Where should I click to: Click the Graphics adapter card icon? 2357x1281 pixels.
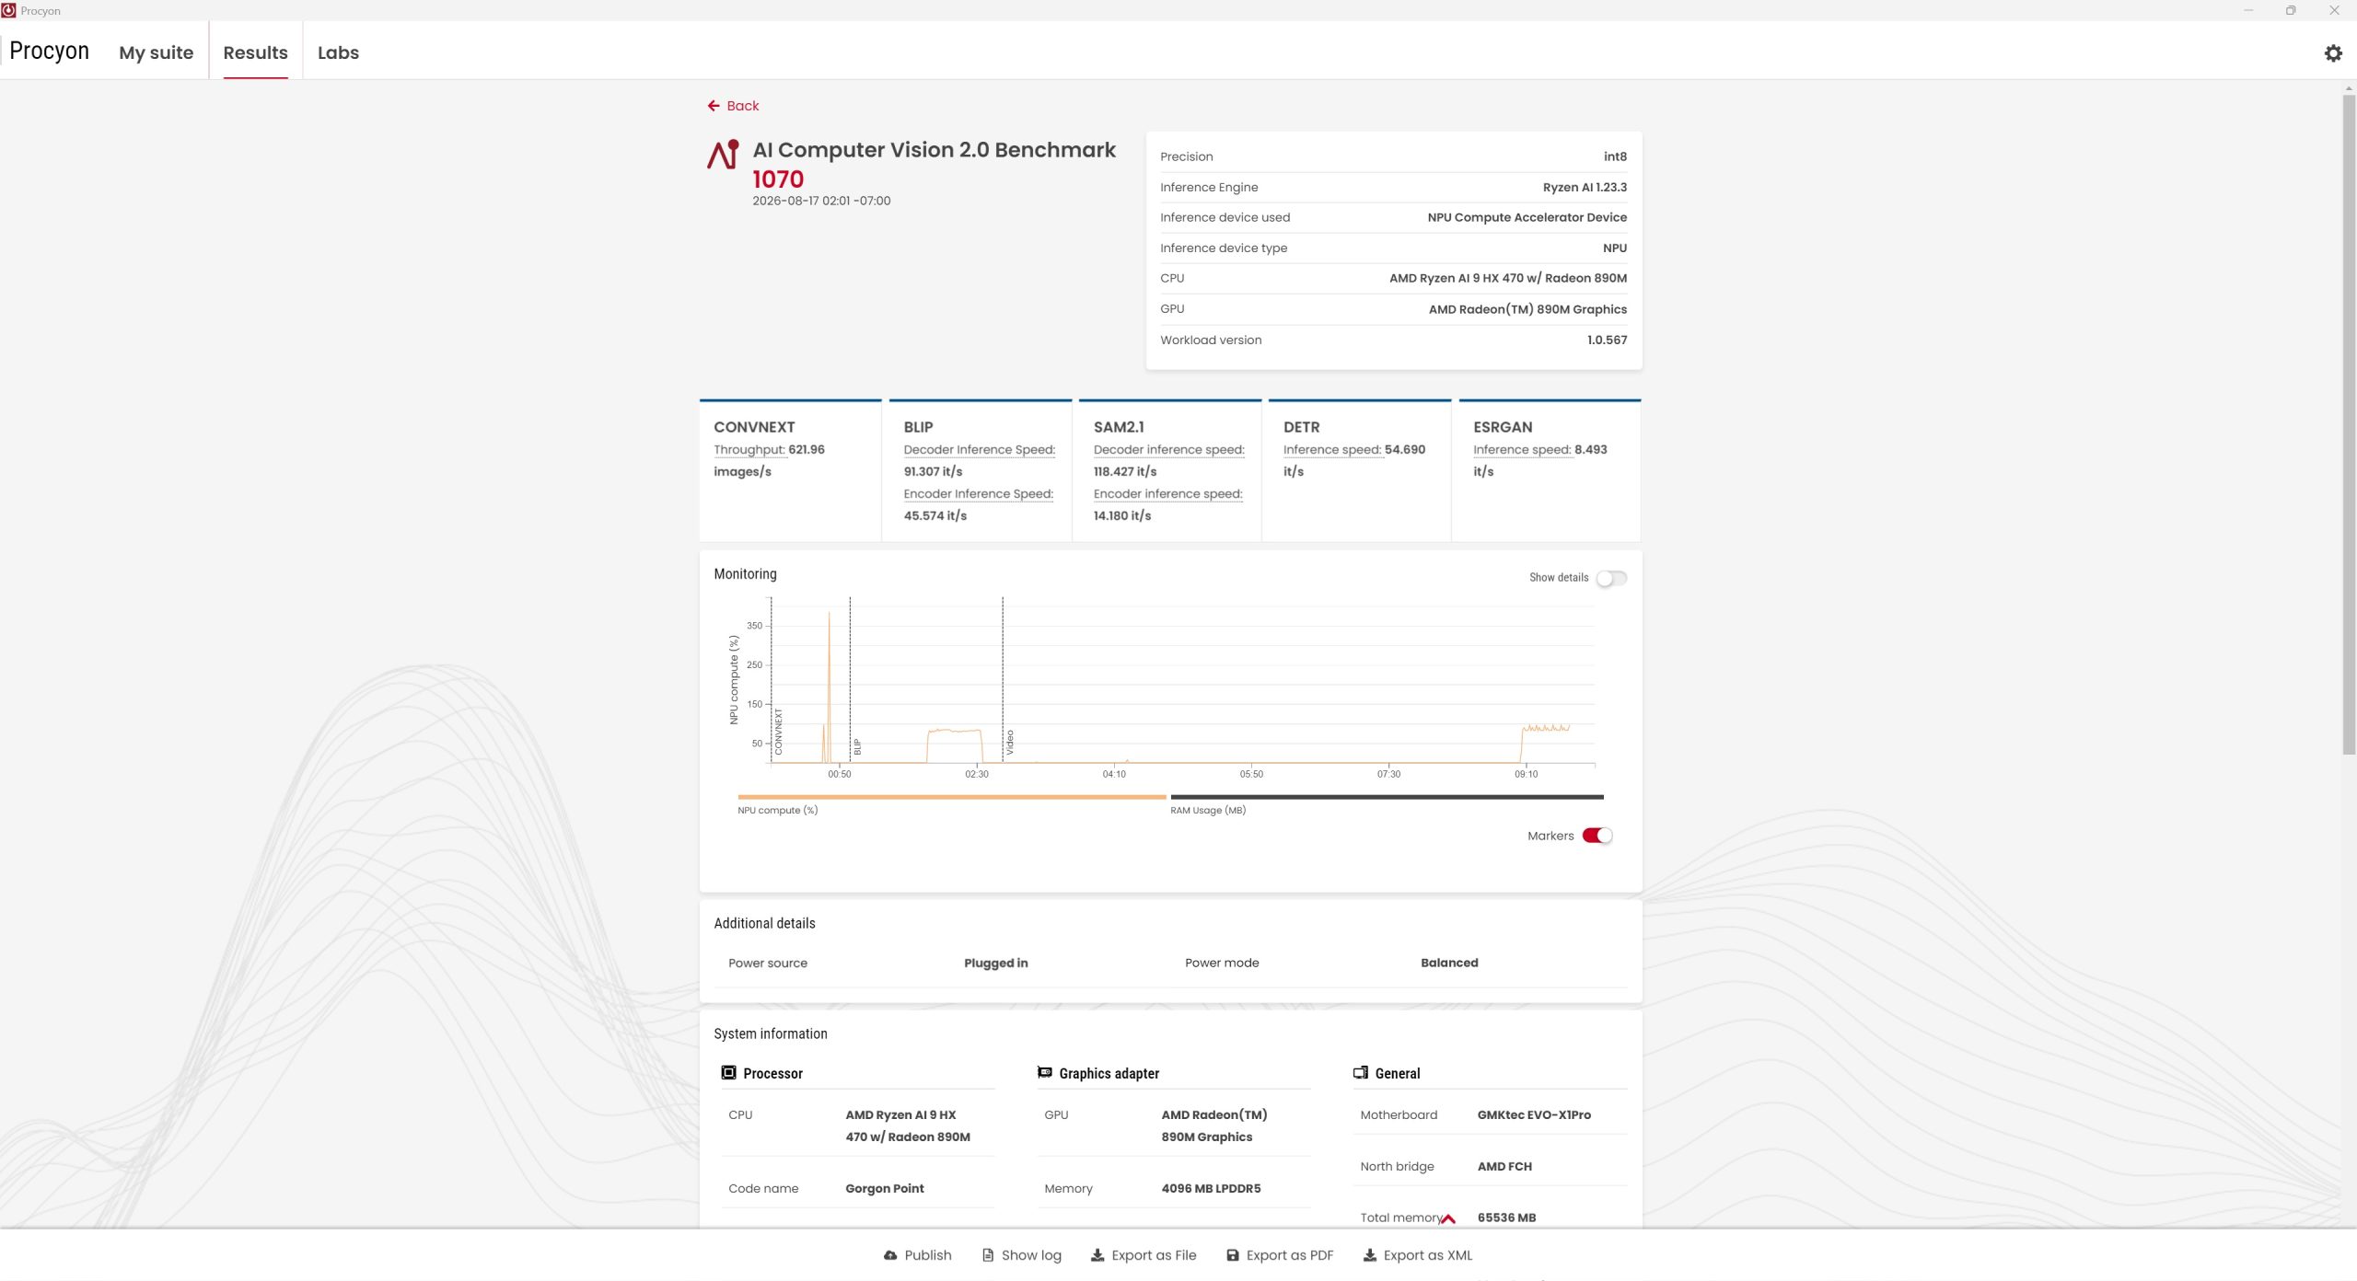pyautogui.click(x=1045, y=1073)
